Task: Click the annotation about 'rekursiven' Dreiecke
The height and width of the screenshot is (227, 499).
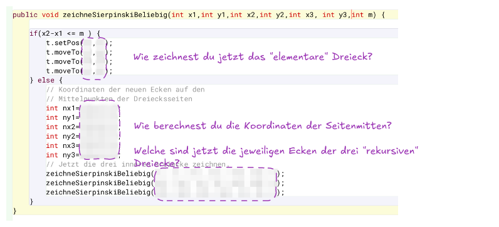Action: [x=276, y=156]
